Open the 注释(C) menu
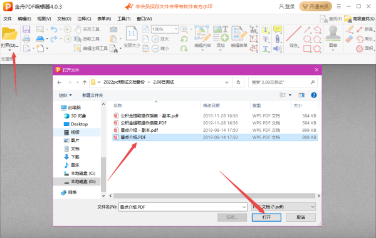The height and width of the screenshot is (238, 376). tap(84, 19)
